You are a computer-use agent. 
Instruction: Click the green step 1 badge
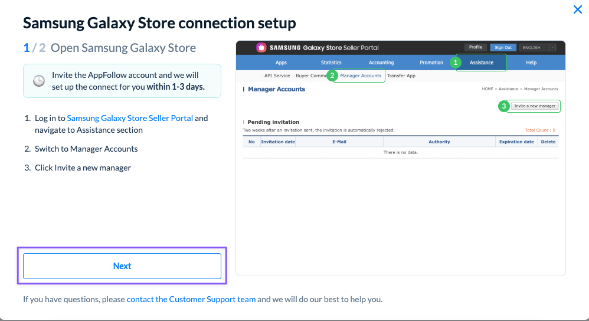pyautogui.click(x=455, y=63)
